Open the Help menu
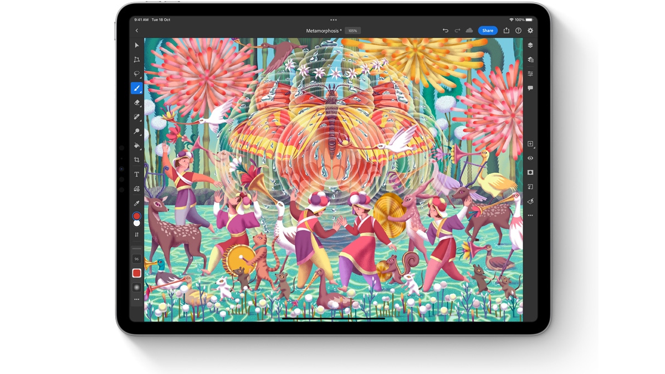The width and height of the screenshot is (665, 374). point(519,30)
